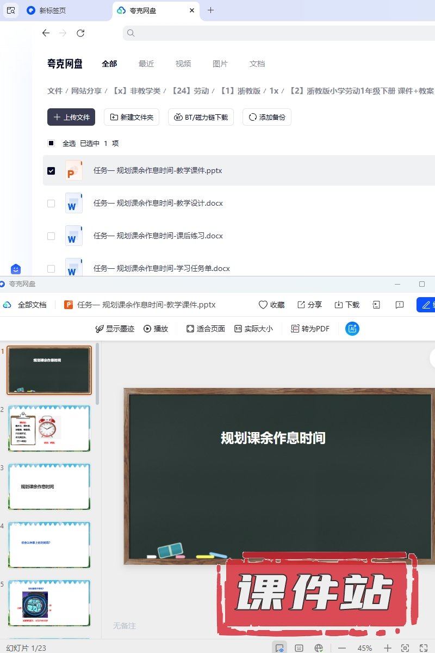
Task: Click the share icon in viewer header
Action: [x=301, y=305]
